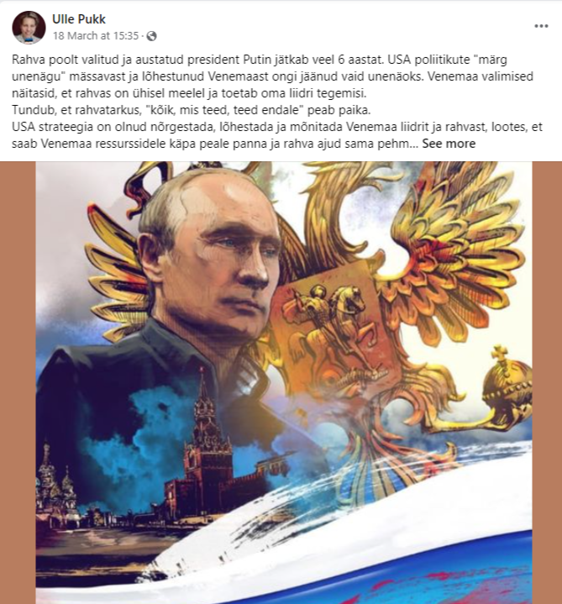Click the text line beginning with Tundub

[191, 110]
